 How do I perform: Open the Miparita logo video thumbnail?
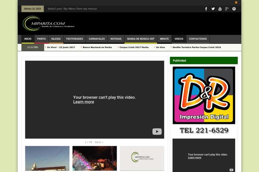coord(142,158)
